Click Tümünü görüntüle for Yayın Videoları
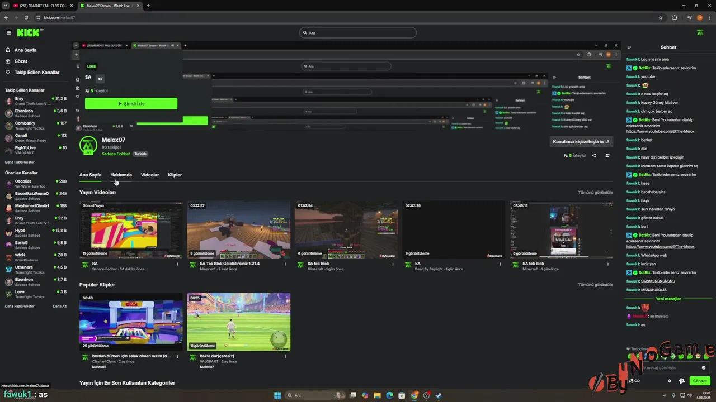Viewport: 716px width, 402px height. click(595, 193)
